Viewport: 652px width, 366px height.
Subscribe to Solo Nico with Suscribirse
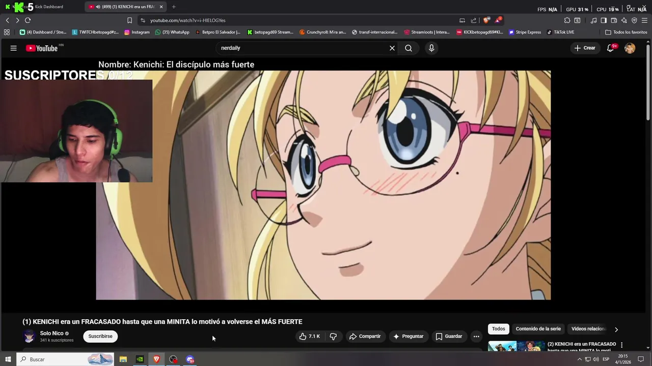[x=100, y=336]
